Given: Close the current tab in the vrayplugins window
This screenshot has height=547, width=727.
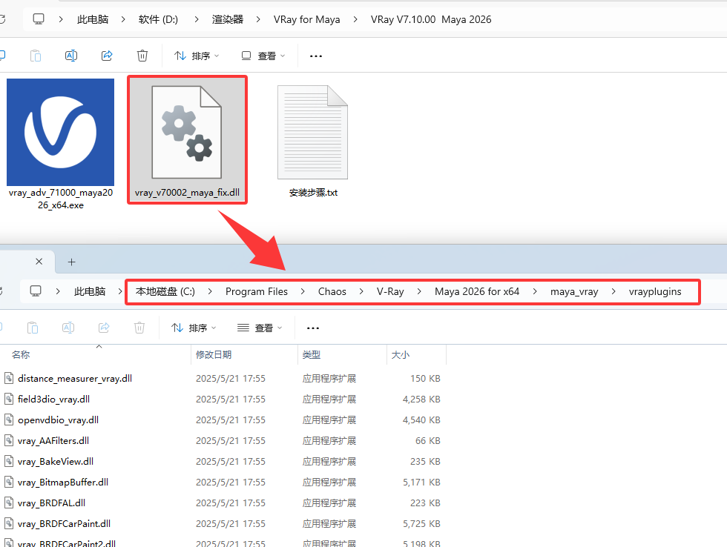Looking at the screenshot, I should point(39,262).
